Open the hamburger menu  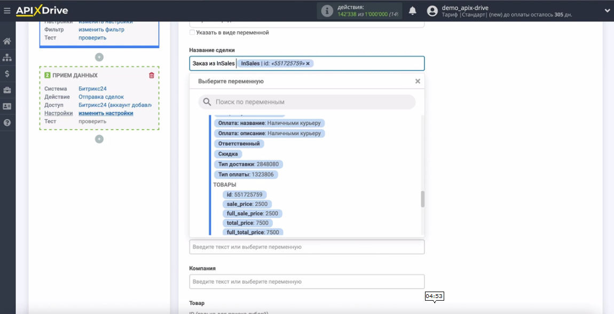tap(6, 11)
